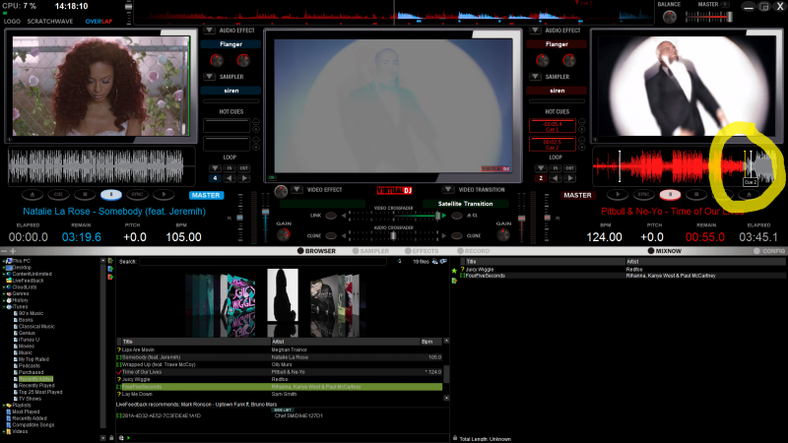Stop the right deck
The image size is (788, 443).
coord(696,194)
